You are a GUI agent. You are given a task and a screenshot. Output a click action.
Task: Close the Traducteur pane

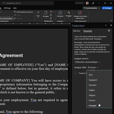click(x=111, y=25)
